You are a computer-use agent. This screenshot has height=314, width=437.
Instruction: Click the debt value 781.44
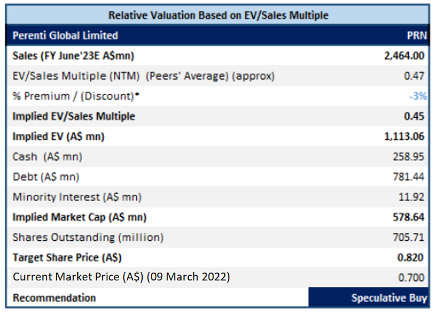(409, 177)
